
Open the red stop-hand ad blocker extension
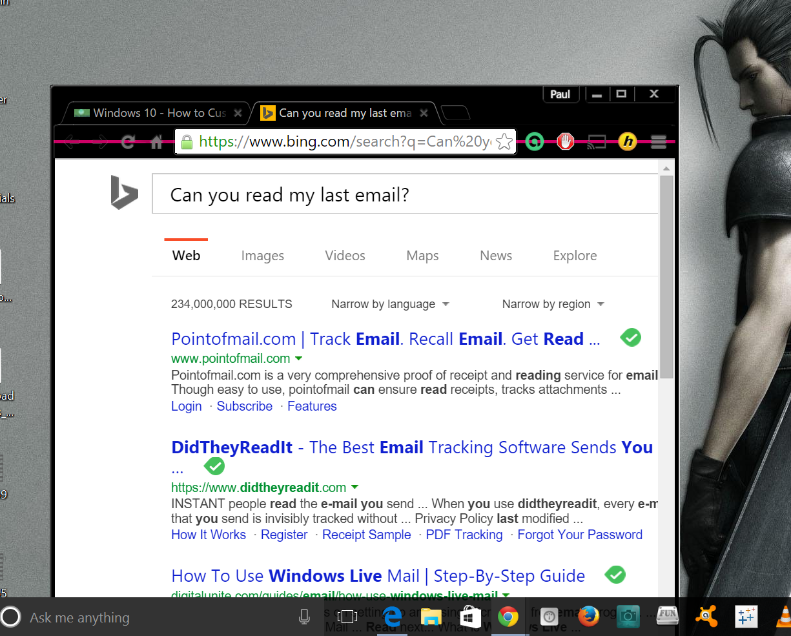click(x=566, y=141)
